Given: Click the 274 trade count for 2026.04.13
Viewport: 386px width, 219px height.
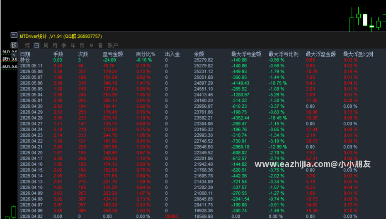Looking at the screenshot, I should tap(82, 182).
